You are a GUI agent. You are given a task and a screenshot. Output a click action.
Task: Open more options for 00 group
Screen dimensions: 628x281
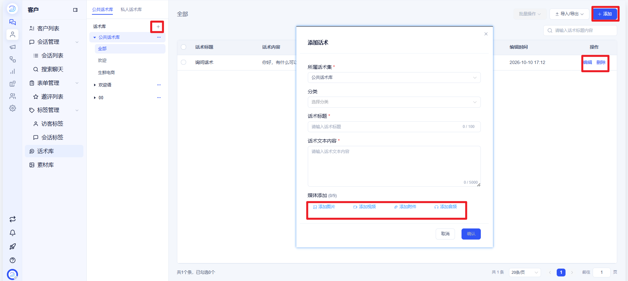click(159, 98)
